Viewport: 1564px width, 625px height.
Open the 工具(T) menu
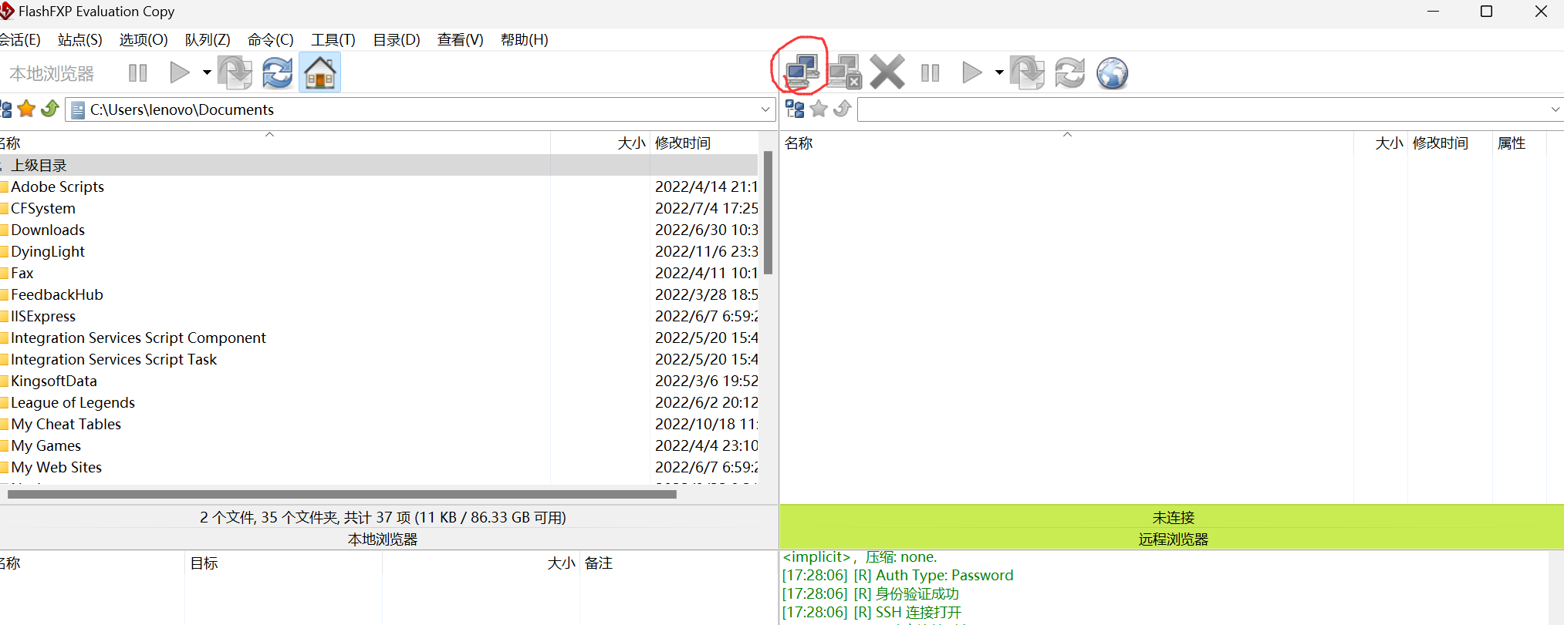(x=333, y=40)
